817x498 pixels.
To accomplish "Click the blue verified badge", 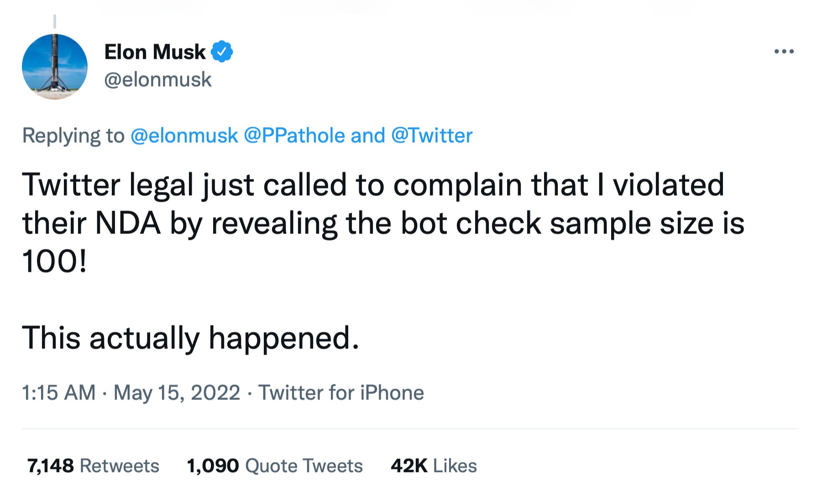I will [x=222, y=52].
